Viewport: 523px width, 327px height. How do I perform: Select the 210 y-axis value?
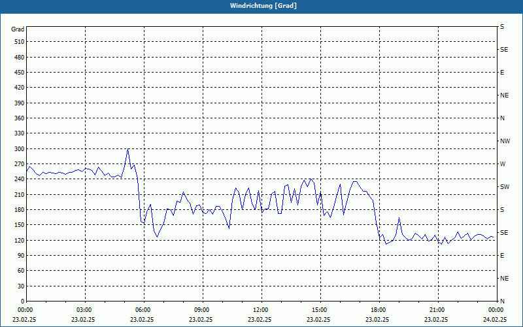[x=20, y=194]
